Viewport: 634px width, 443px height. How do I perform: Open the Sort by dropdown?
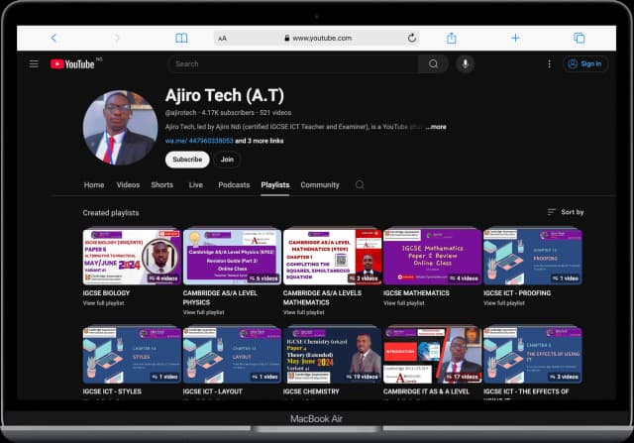click(x=565, y=212)
